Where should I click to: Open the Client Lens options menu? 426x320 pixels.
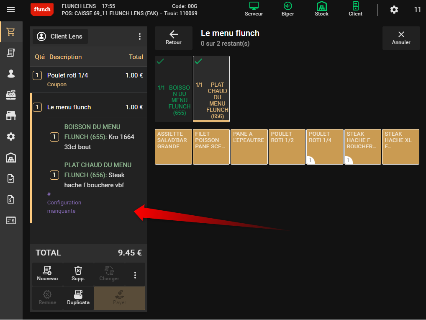point(140,36)
